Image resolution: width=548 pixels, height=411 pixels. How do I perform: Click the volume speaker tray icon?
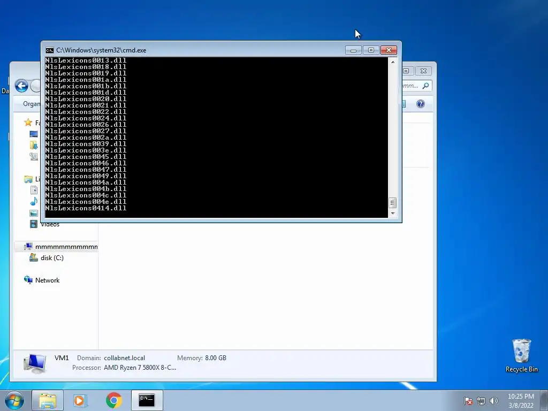[494, 401]
